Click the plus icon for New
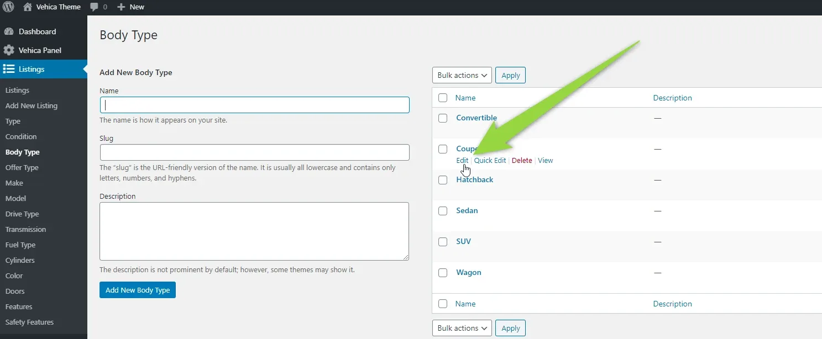The image size is (822, 339). click(x=122, y=7)
